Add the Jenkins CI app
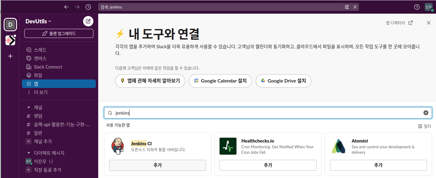 coord(158,165)
